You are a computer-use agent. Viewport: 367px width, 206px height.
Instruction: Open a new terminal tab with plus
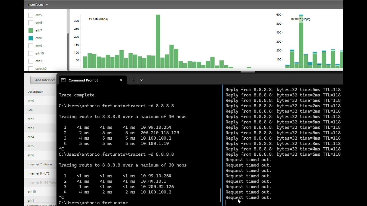point(133,80)
